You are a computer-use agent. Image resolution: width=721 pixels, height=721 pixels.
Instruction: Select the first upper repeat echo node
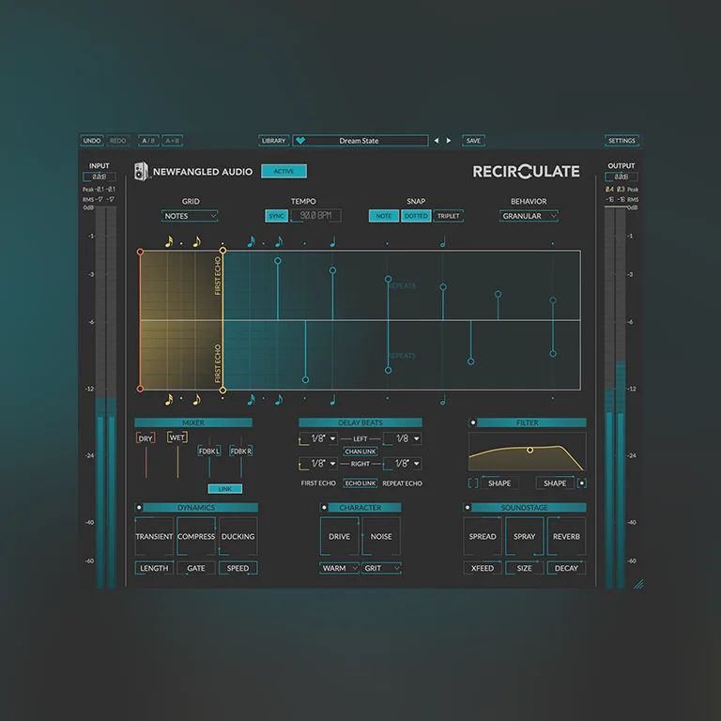(x=278, y=261)
